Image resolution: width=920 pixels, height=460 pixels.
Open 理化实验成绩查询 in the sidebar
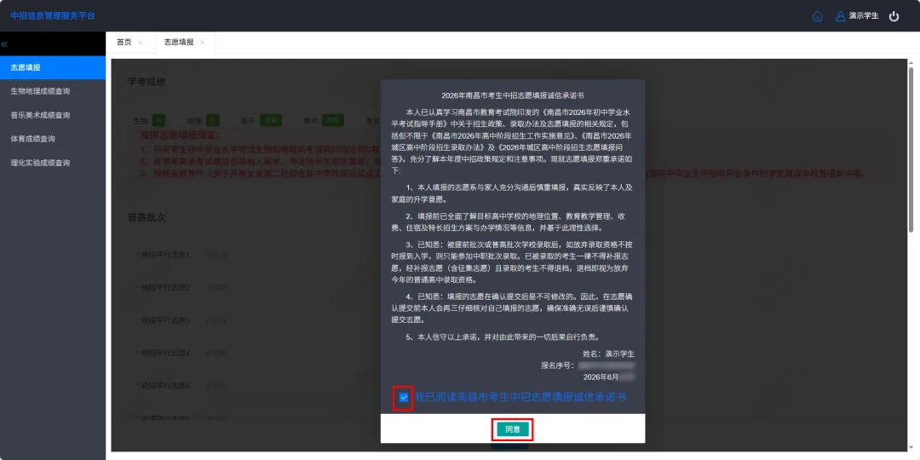tap(53, 163)
